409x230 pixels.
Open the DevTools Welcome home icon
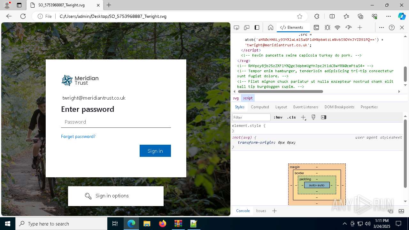pos(271,27)
